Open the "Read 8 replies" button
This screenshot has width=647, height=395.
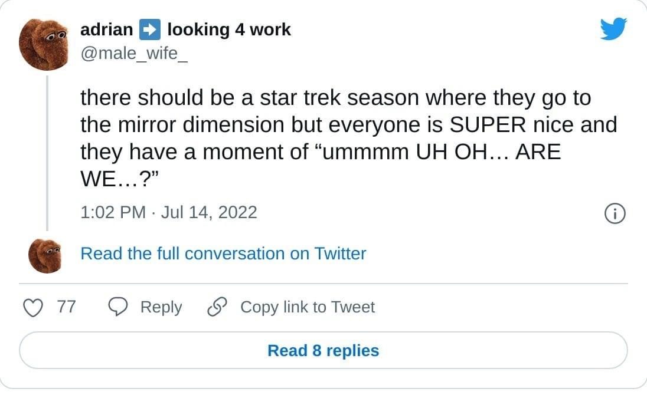tap(323, 350)
